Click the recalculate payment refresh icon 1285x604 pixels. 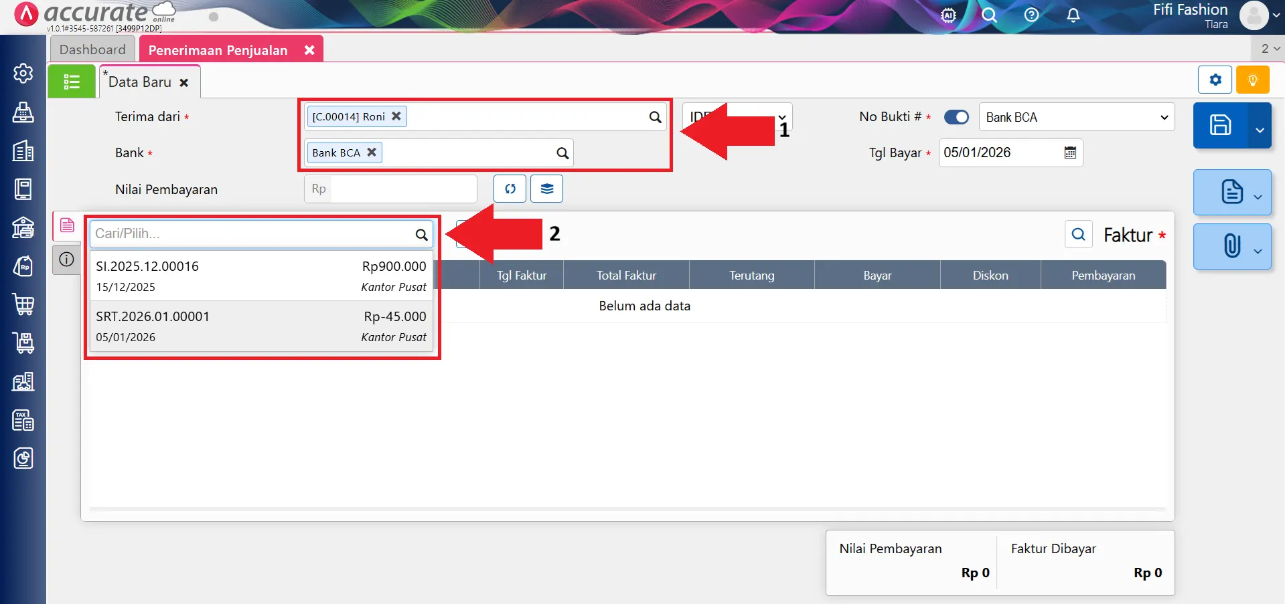tap(510, 189)
